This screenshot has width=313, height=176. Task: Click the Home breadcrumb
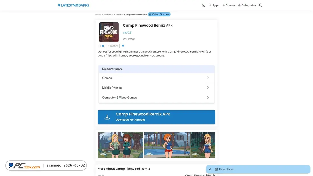click(98, 15)
